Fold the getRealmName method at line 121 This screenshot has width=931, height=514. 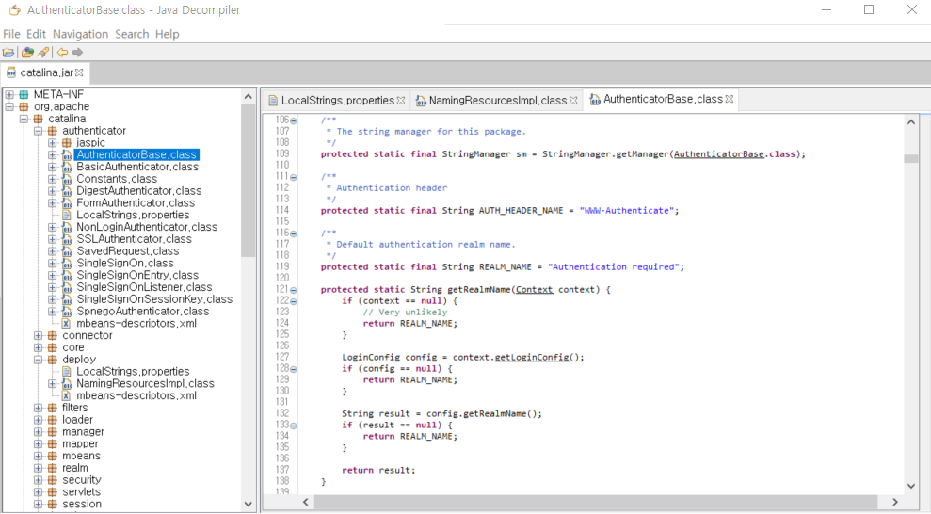[294, 290]
